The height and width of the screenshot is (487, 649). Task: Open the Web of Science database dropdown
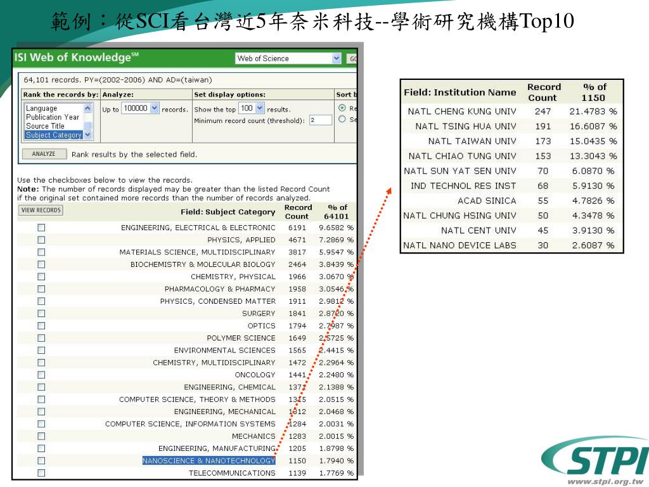coord(288,58)
